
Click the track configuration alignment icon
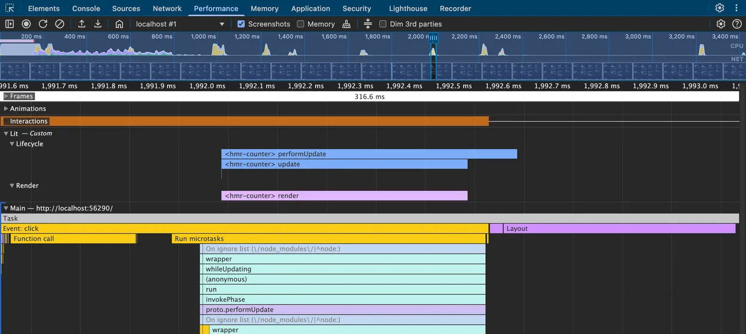point(368,24)
